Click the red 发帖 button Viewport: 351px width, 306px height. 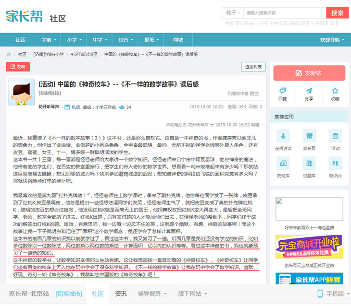(18, 67)
